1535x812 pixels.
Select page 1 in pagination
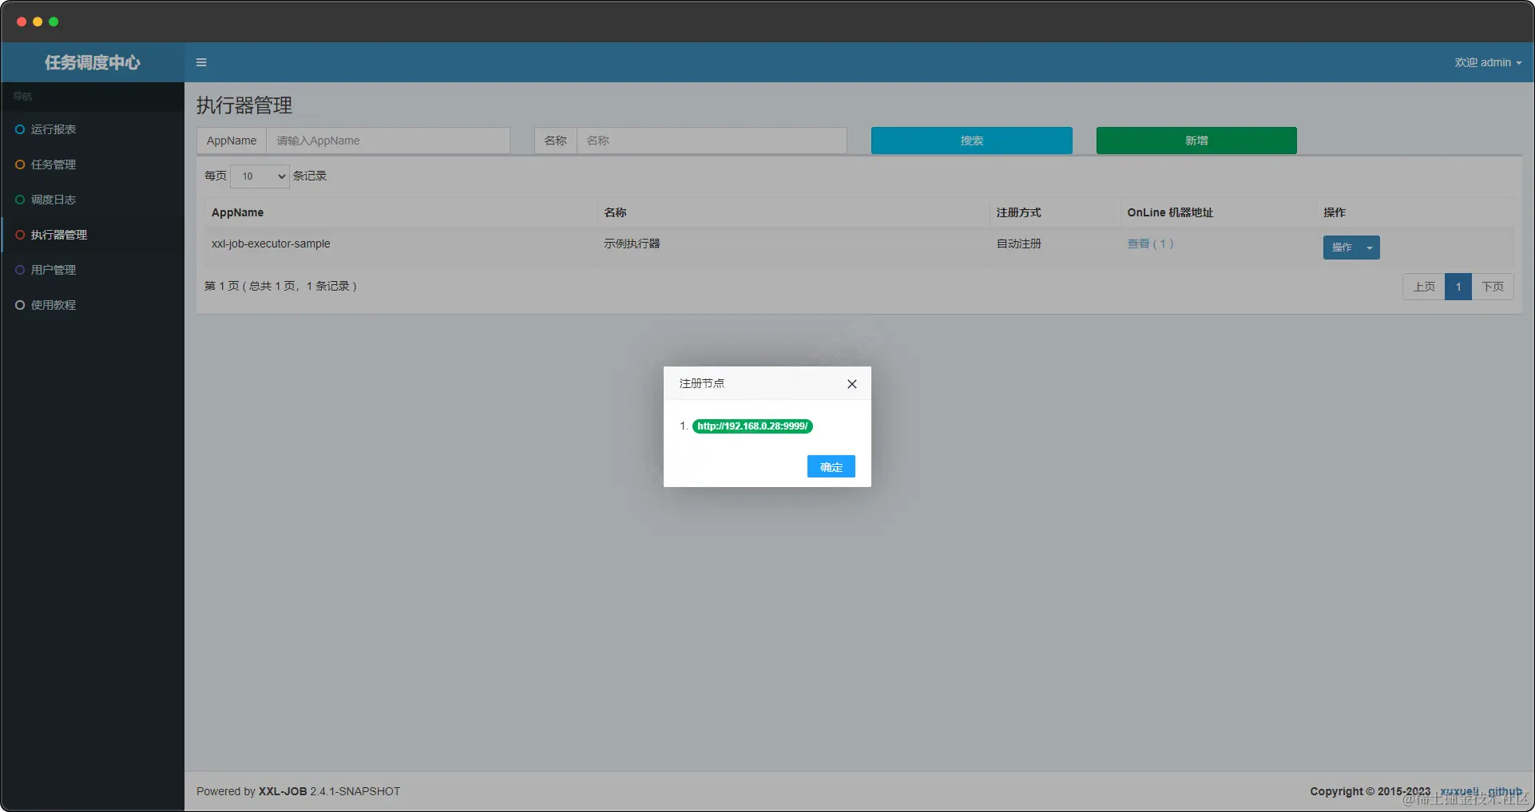[x=1458, y=287]
